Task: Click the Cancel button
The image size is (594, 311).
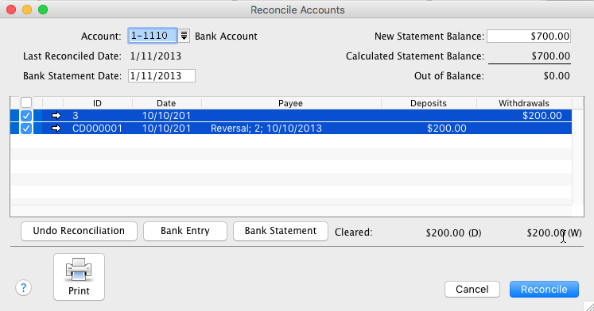Action: coord(472,289)
